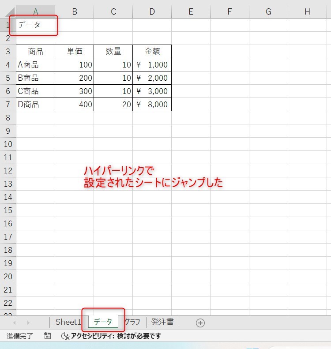Click the amount cell ¥ 3,000
331x349 pixels.
[x=152, y=91]
